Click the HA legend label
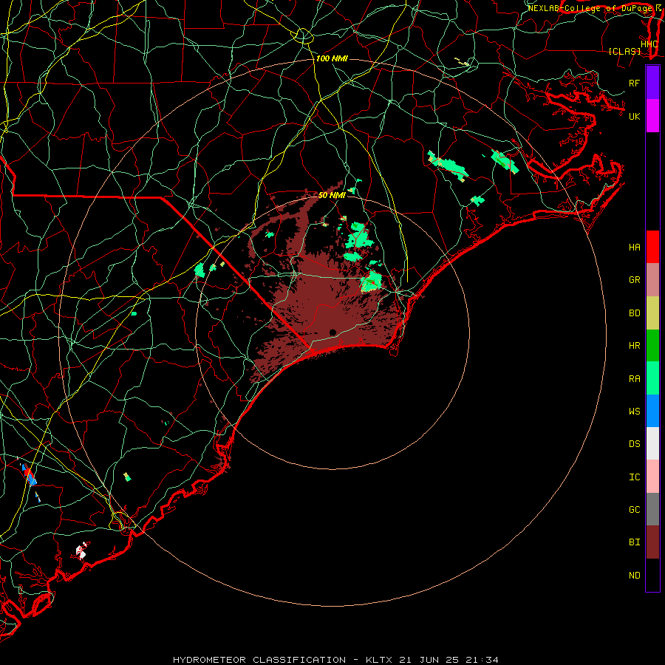The width and height of the screenshot is (665, 665). (634, 248)
